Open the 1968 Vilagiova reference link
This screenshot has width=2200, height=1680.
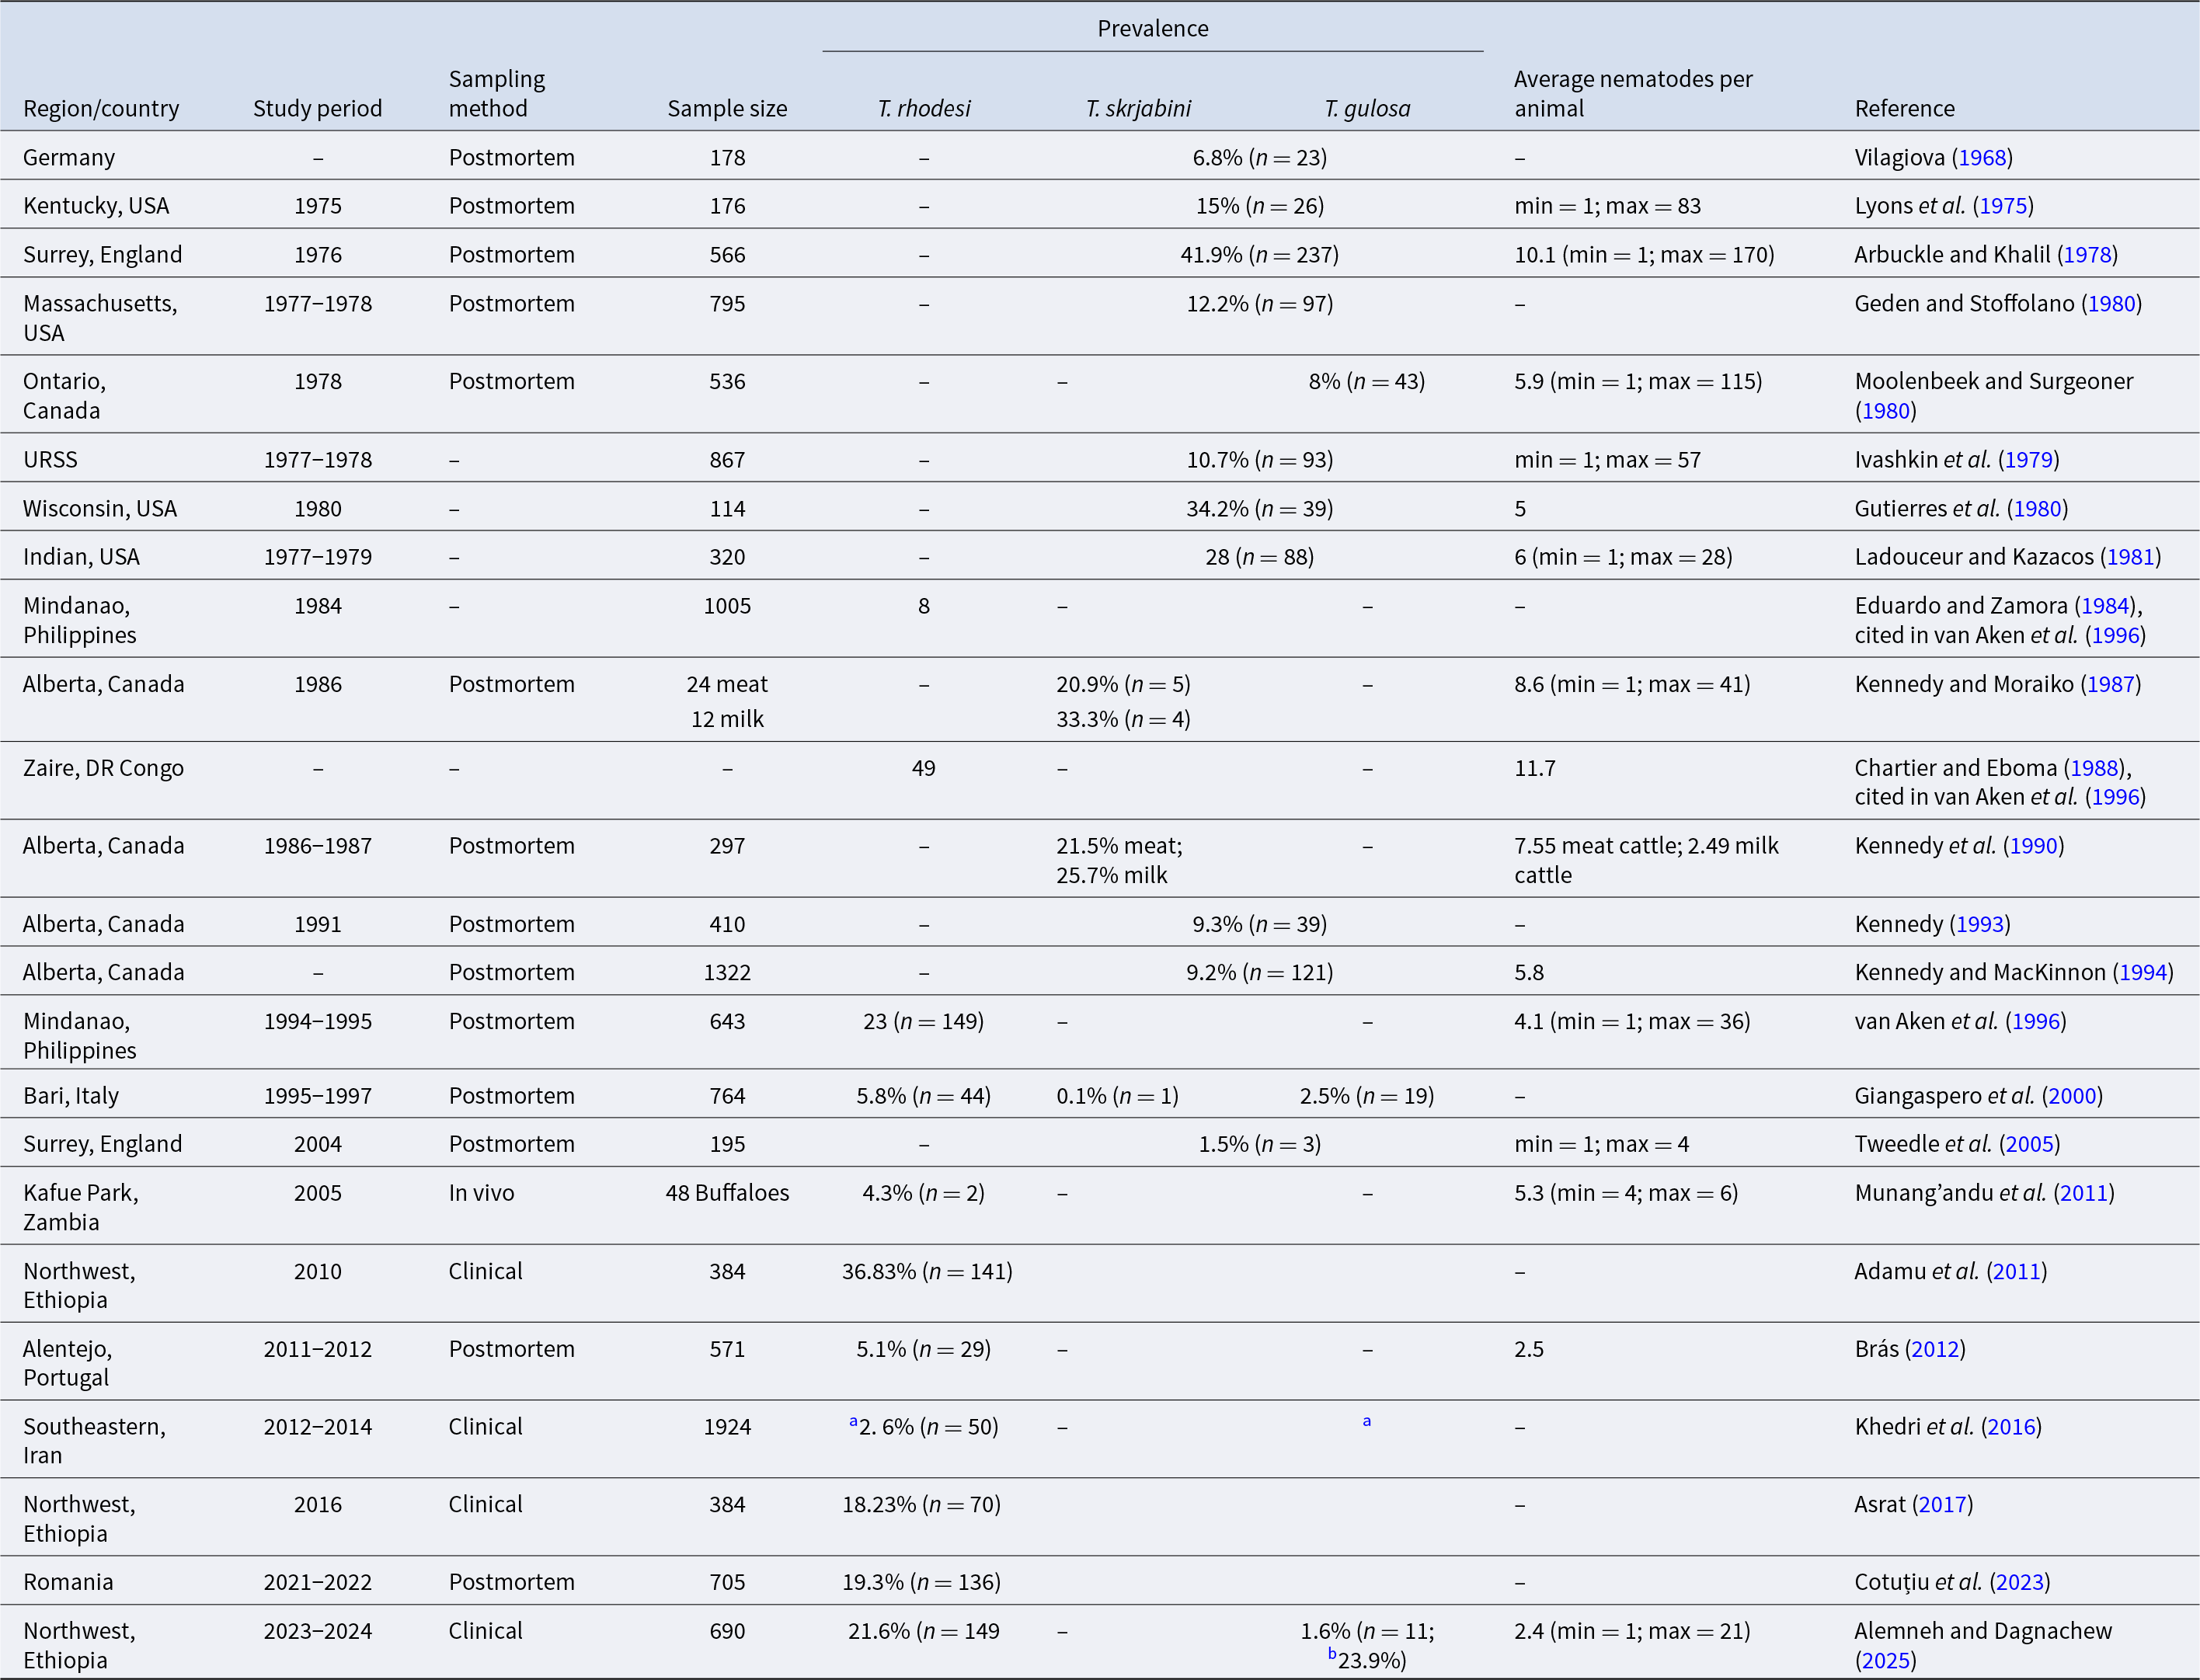(1982, 158)
